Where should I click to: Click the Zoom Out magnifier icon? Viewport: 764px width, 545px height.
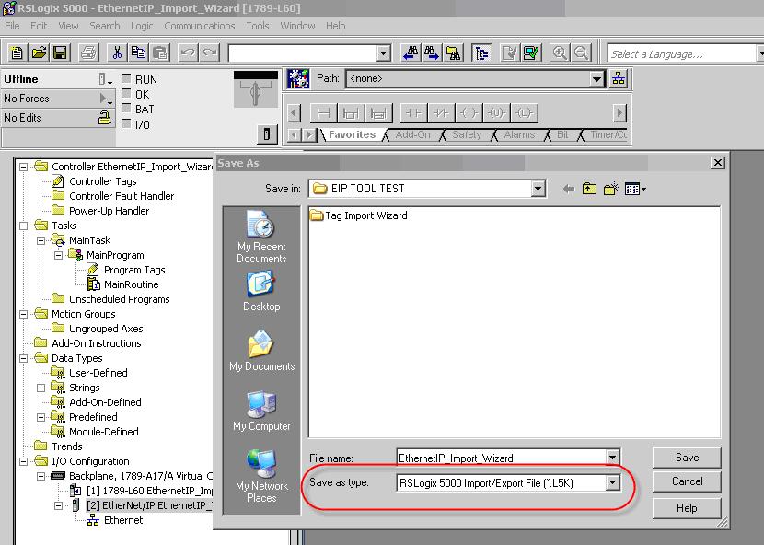[x=581, y=52]
